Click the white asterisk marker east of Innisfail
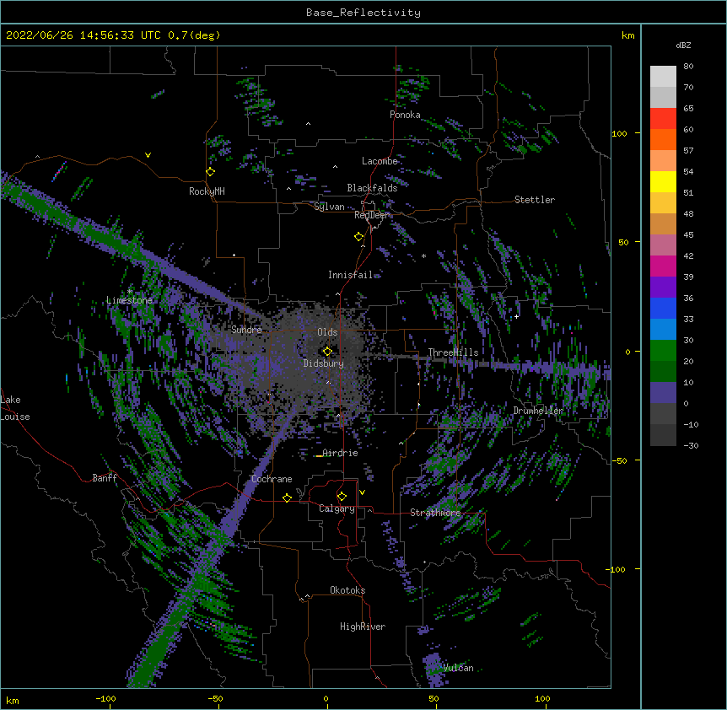The image size is (727, 710). (x=423, y=255)
